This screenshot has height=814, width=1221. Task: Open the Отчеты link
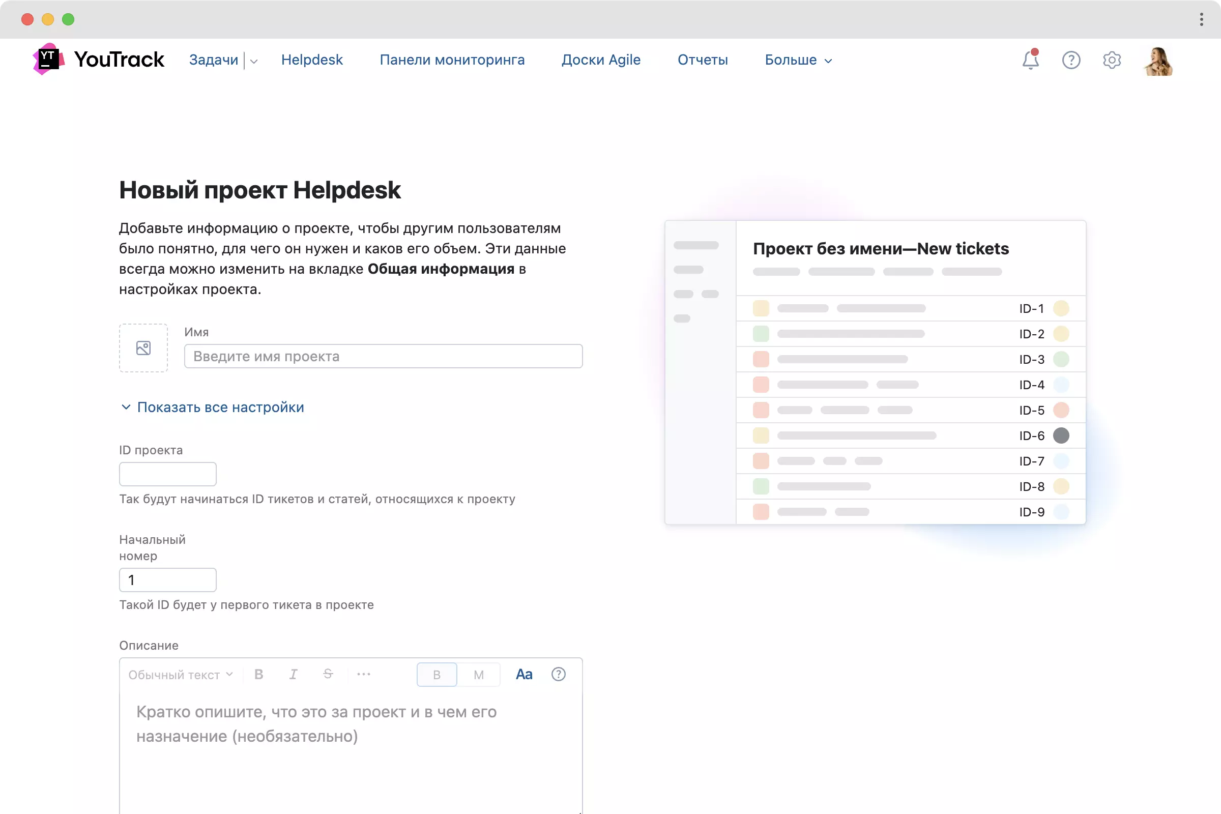[x=703, y=60]
